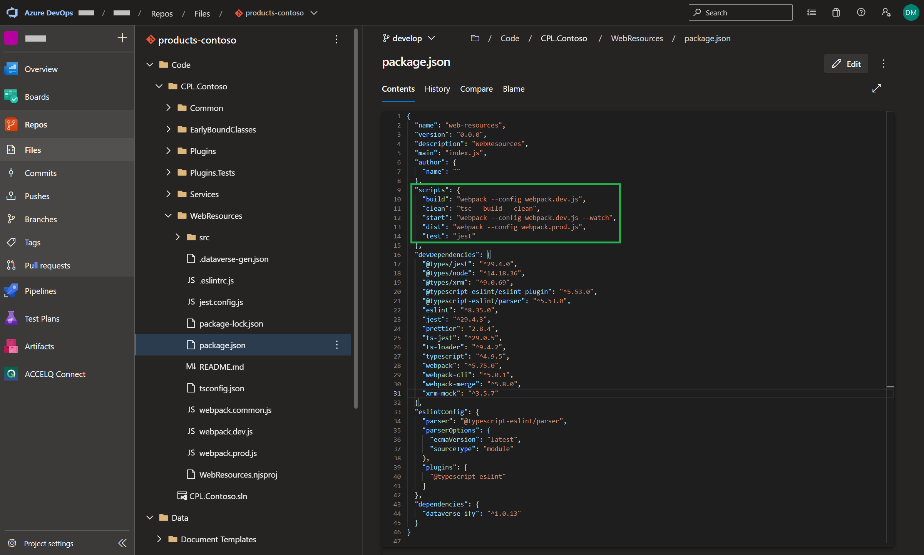Open the products-contoso repository dropdown
This screenshot has height=555, width=924.
point(314,13)
